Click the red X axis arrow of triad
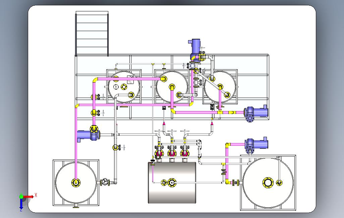Image resolution: width=344 pixels, height=218 pixels. tap(28, 197)
